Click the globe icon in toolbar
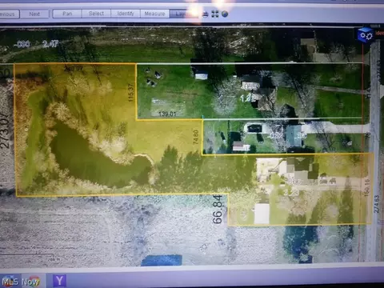Image resolution: width=384 pixels, height=288 pixels. tap(225, 14)
